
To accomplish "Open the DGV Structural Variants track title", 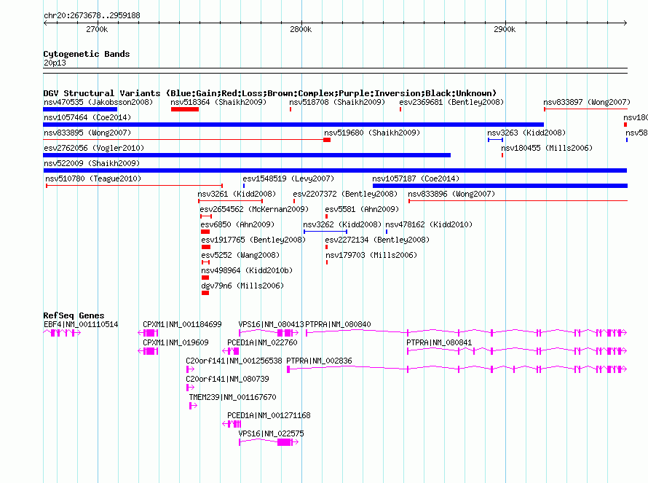I will [x=269, y=93].
